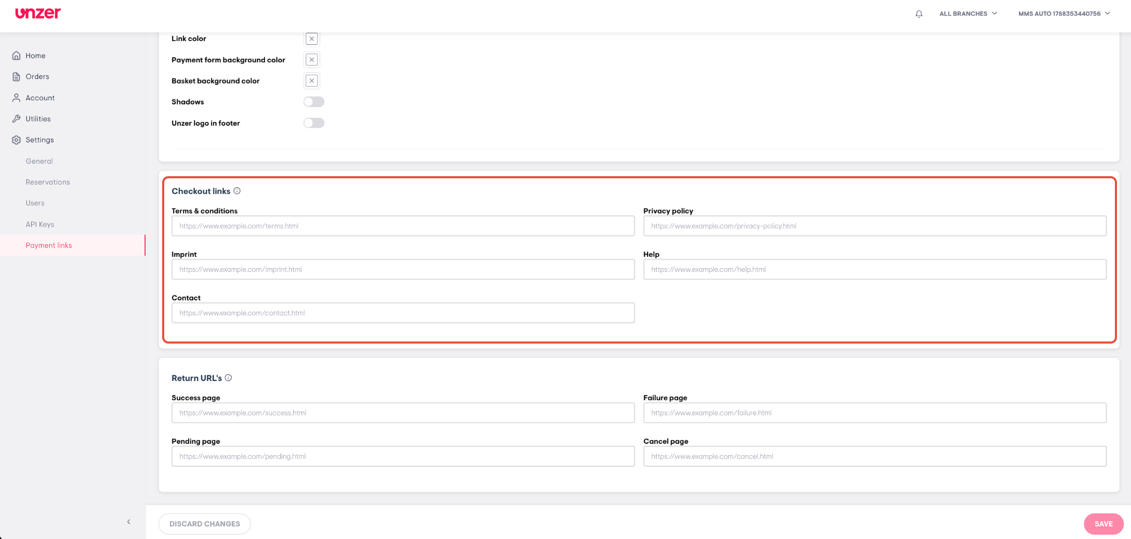Open the notifications bell
The height and width of the screenshot is (539, 1131).
coord(919,14)
